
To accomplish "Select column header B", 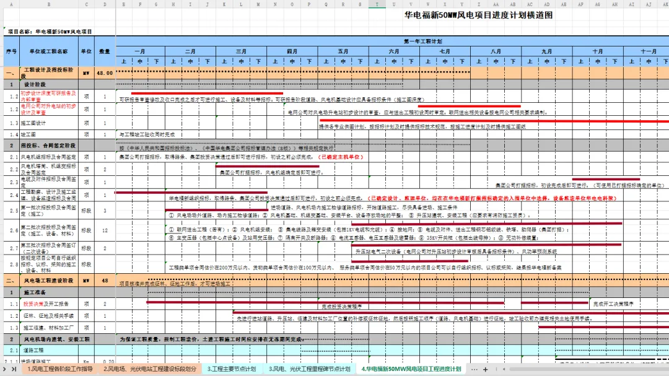I will [49, 4].
